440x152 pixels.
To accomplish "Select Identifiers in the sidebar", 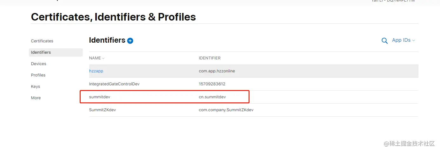I will [x=41, y=52].
